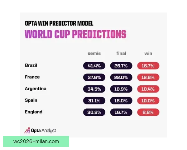This screenshot has width=187, height=150.
Task: Click England's 30.8% semis pill
Action: pyautogui.click(x=94, y=112)
